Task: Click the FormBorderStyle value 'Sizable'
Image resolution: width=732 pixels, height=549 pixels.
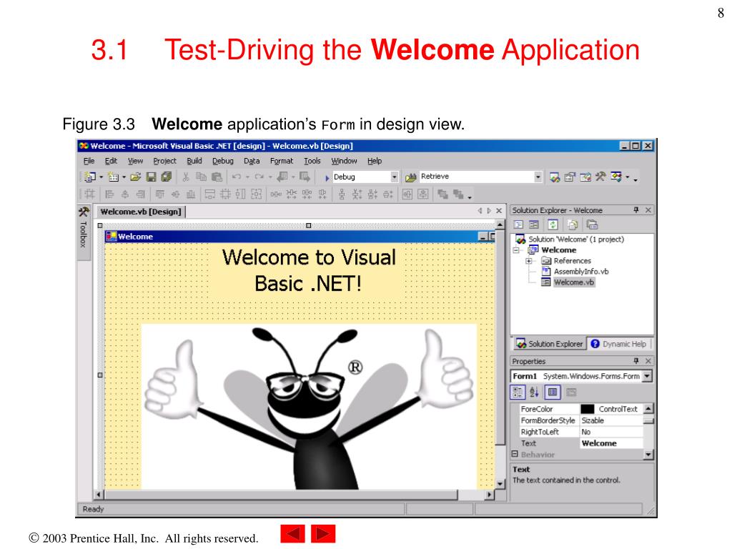Action: coord(612,420)
